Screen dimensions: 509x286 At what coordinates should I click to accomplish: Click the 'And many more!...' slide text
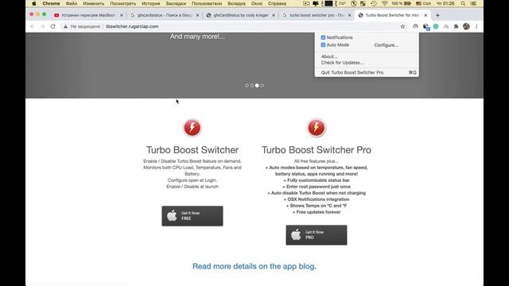click(197, 37)
